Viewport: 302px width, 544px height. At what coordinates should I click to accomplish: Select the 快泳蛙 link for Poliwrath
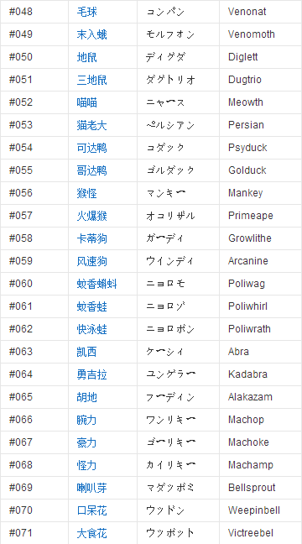(92, 329)
